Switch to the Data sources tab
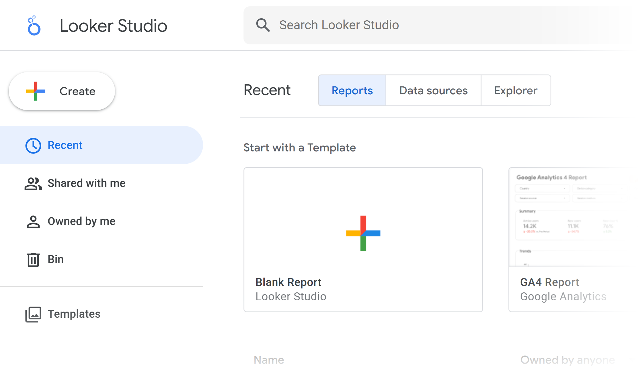 click(433, 90)
